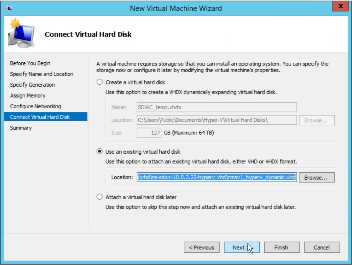The width and height of the screenshot is (352, 265).
Task: Click Finish to complete the wizard
Action: click(x=282, y=247)
